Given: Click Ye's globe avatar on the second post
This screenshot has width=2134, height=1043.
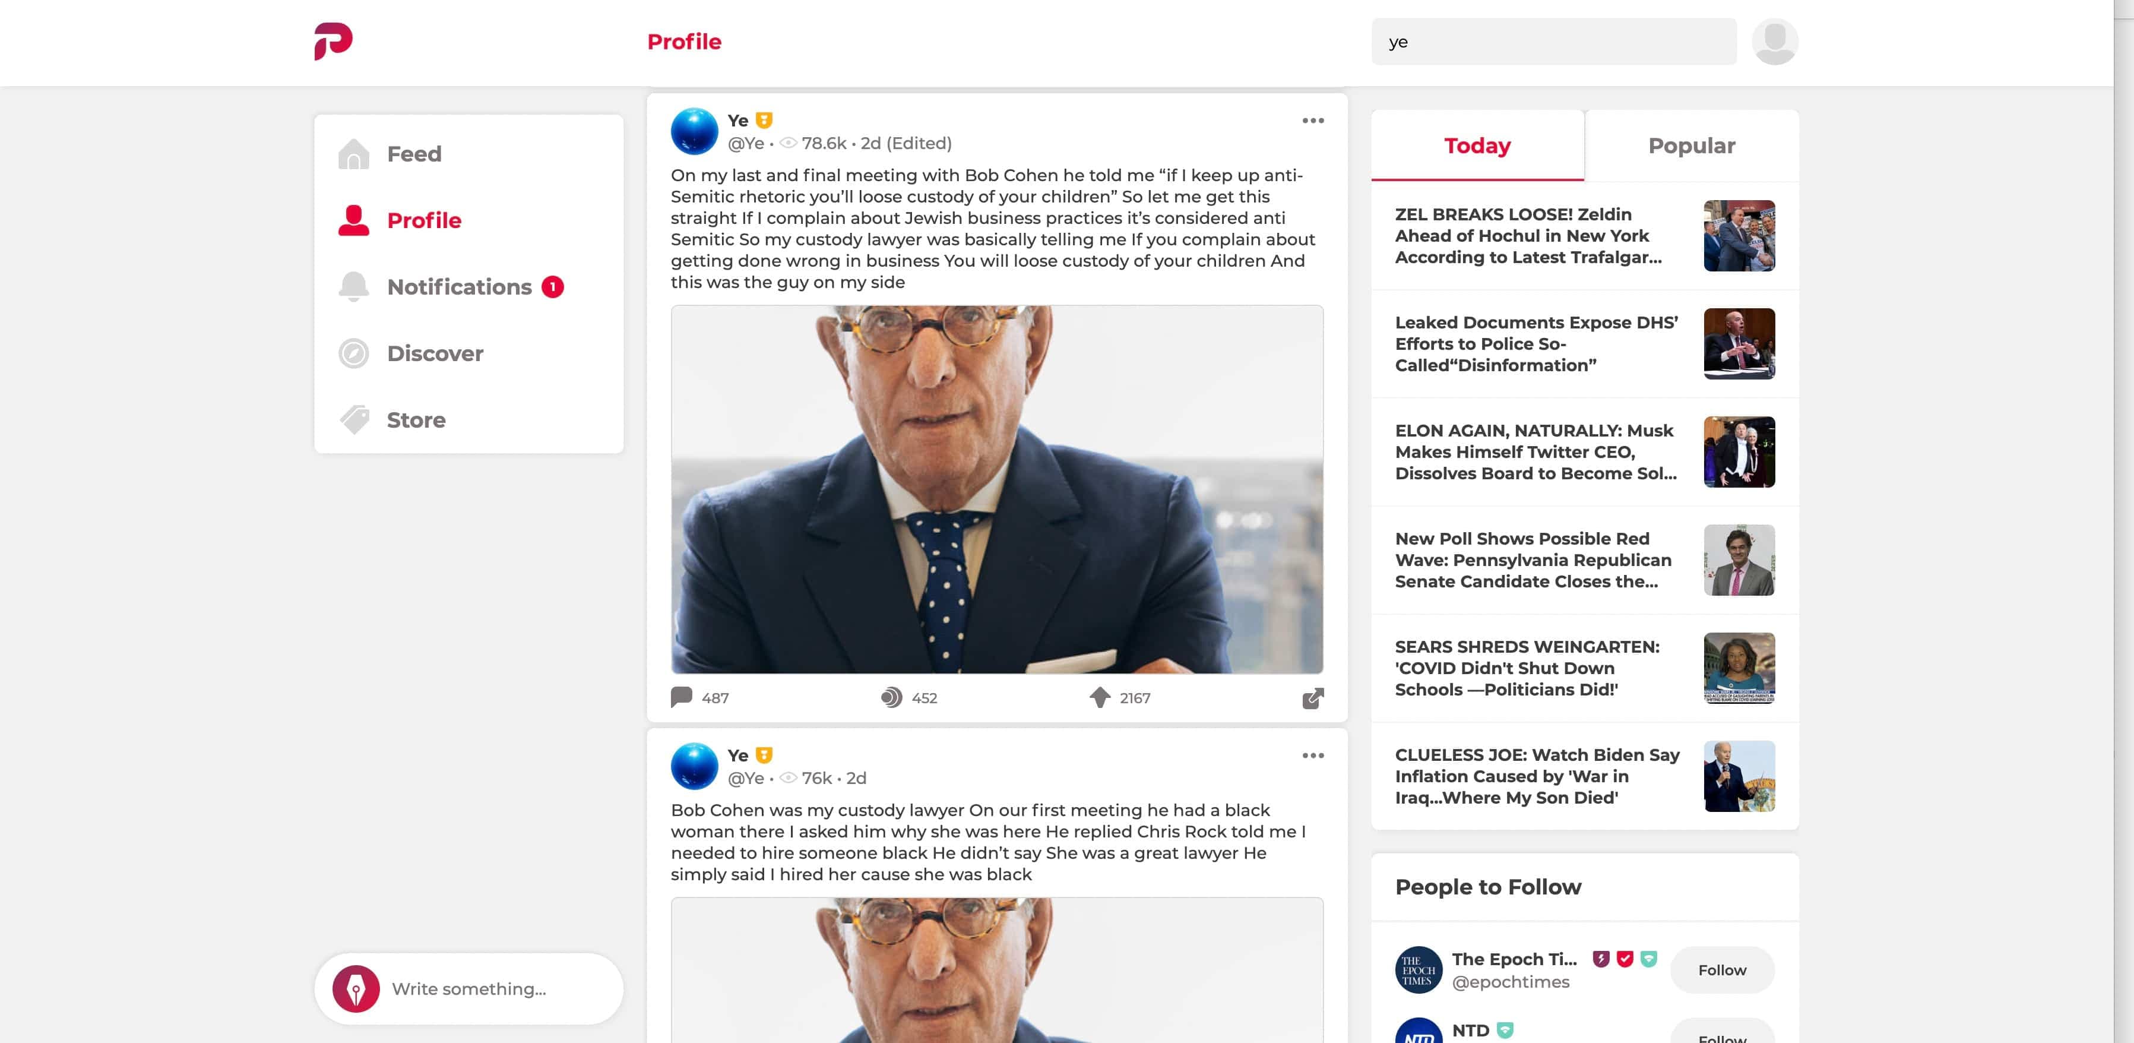Looking at the screenshot, I should point(694,766).
